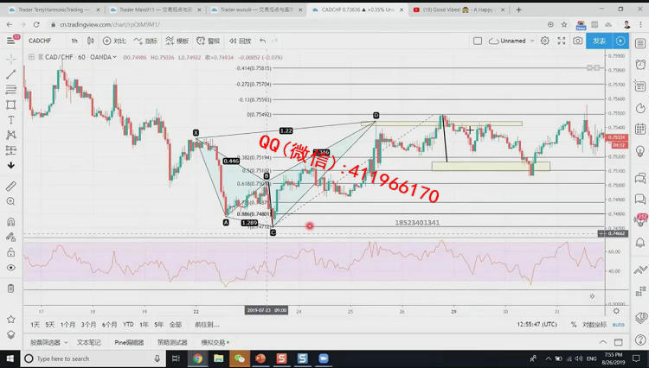Select the down arrow icon tool
The width and height of the screenshot is (649, 368).
tap(11, 165)
